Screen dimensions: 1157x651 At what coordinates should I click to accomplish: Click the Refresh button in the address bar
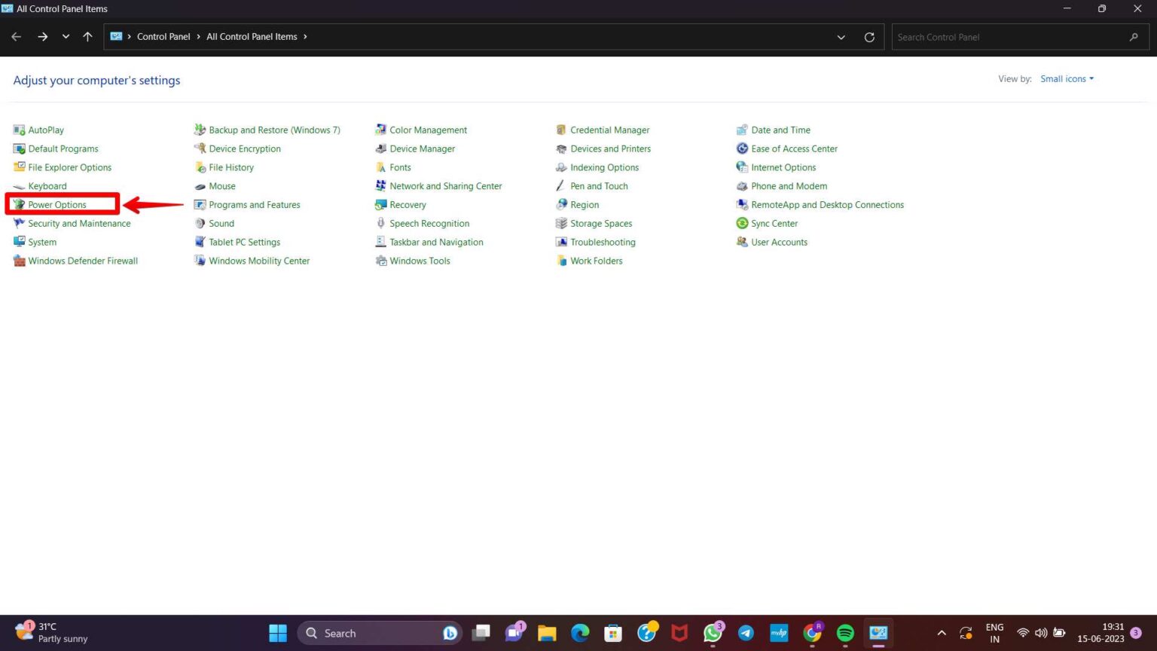[x=869, y=36]
